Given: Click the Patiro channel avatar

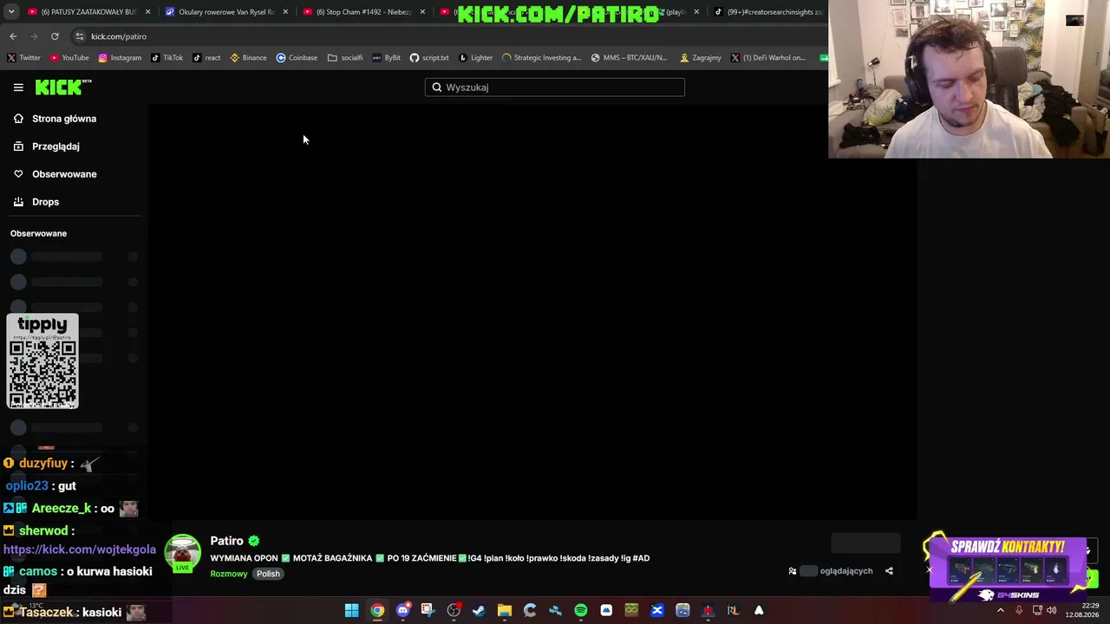Looking at the screenshot, I should coord(182,553).
